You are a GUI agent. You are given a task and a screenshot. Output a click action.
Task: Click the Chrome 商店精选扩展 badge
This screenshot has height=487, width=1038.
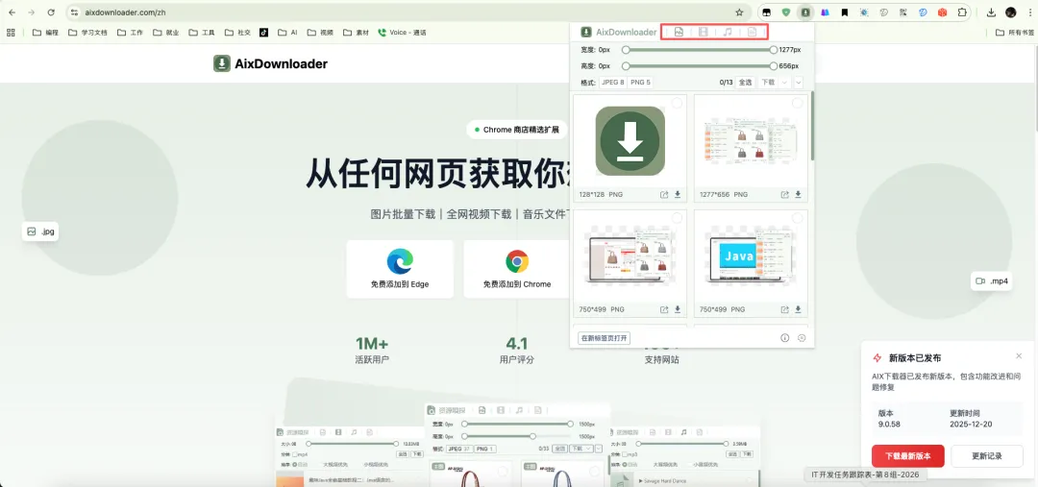[516, 130]
